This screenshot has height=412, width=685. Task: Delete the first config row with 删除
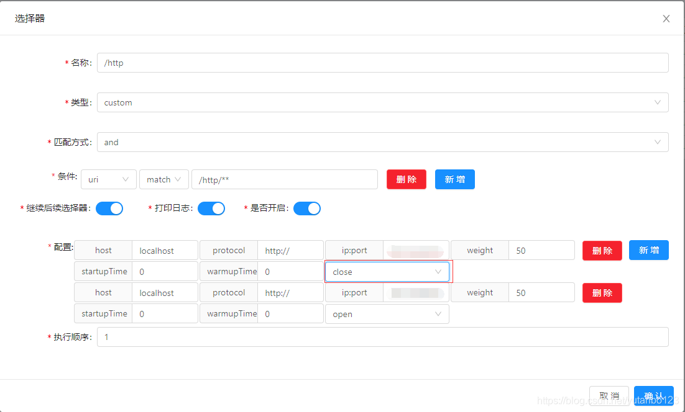click(x=602, y=250)
